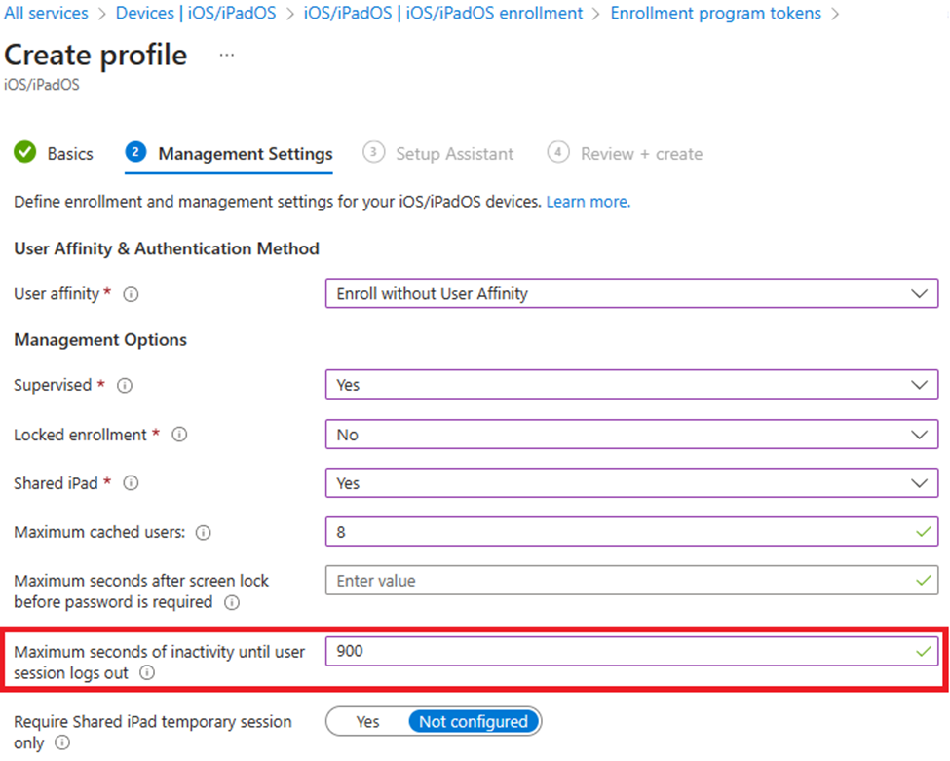Viewport: 950px width, 761px height.
Task: Click info icon for screen lock password setting
Action: point(232,602)
